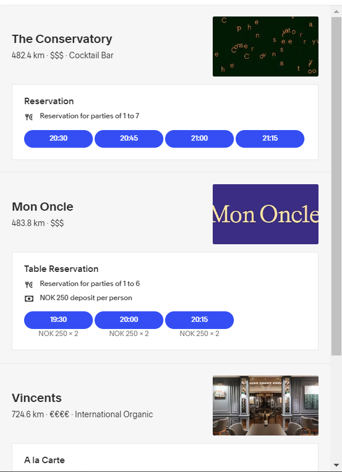Choose the 20:15 time at Mon Oncle
342x472 pixels.
point(200,320)
